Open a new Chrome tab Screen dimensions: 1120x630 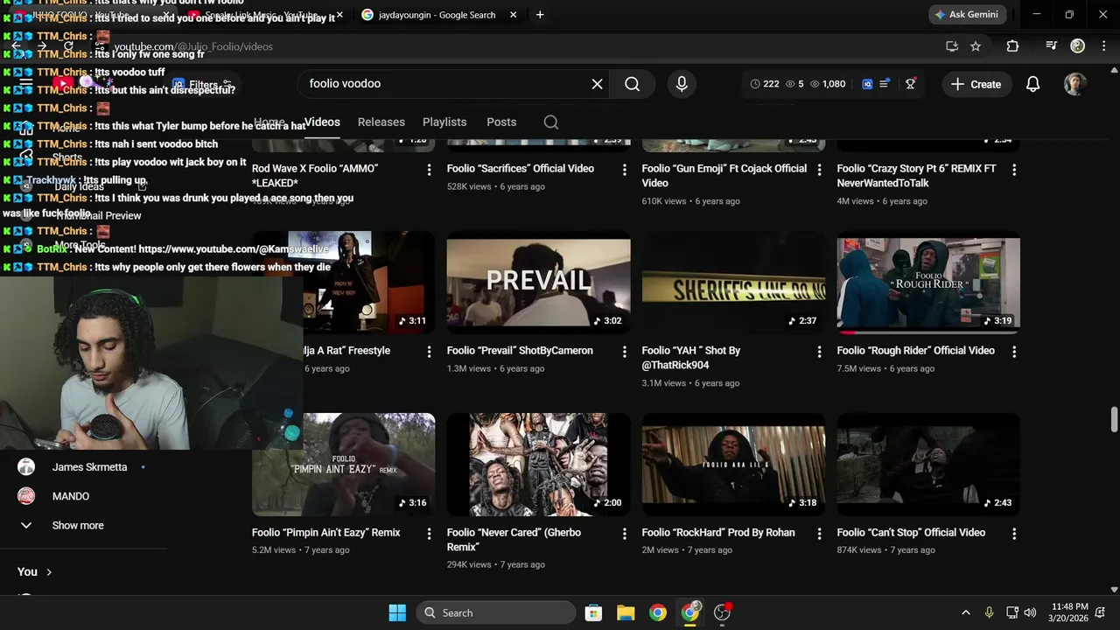tap(540, 15)
